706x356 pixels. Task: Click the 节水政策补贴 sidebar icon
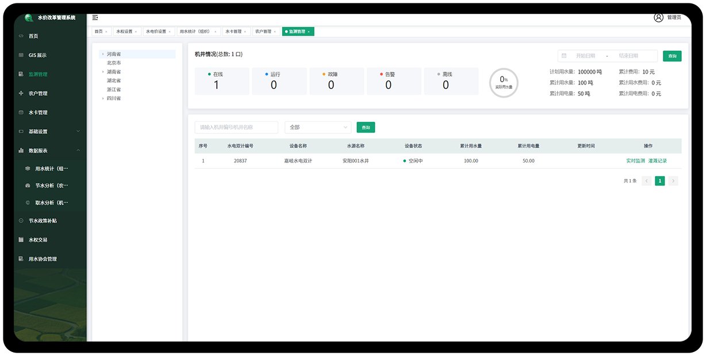21,220
